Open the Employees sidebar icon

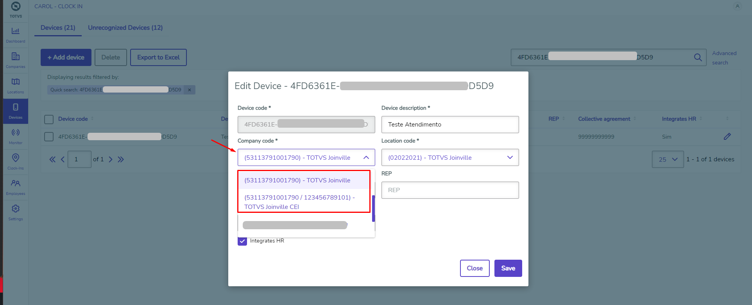pyautogui.click(x=16, y=186)
